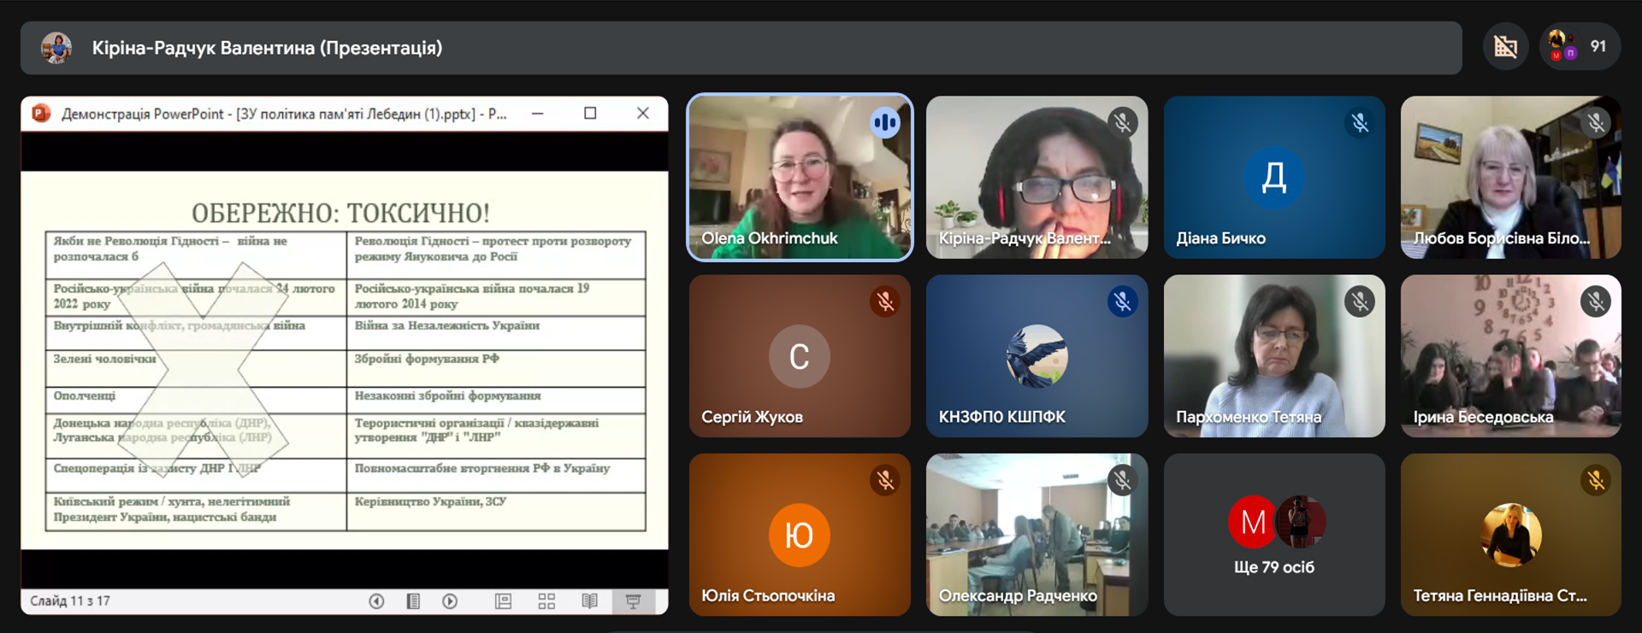1642x633 pixels.
Task: Click the muted mic icon on Юлія Стьопочкіна's tile
Action: [885, 480]
